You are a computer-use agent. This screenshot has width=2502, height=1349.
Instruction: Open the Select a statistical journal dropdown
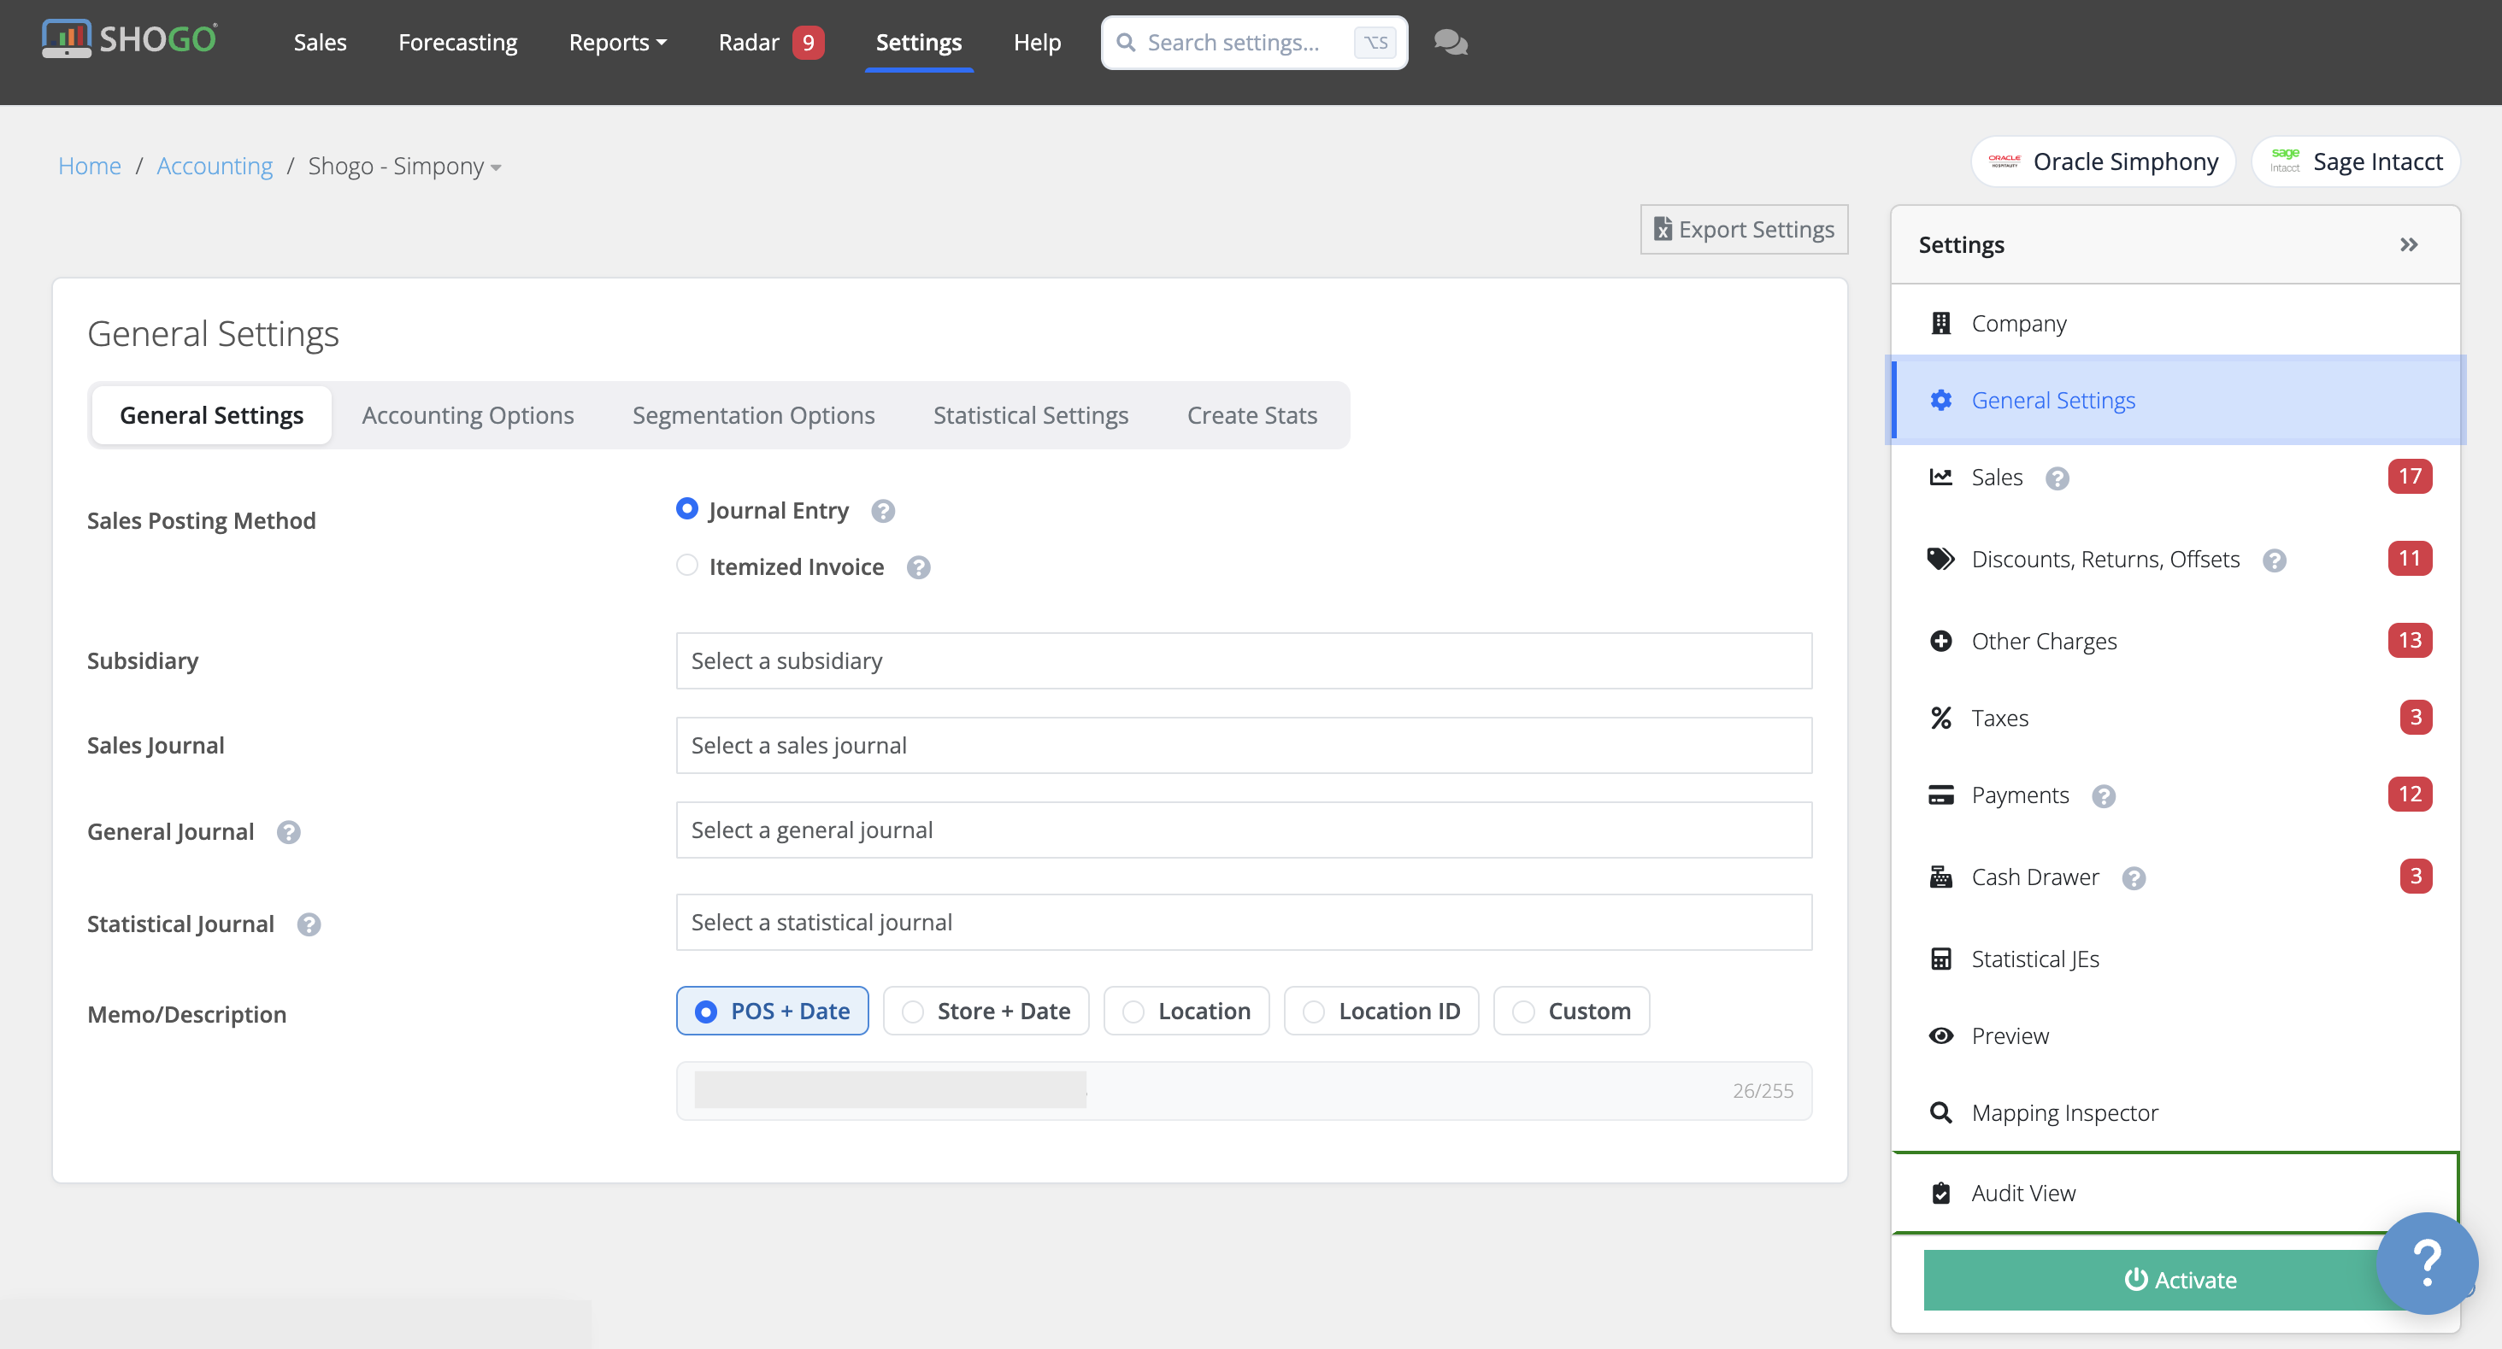coord(1243,922)
